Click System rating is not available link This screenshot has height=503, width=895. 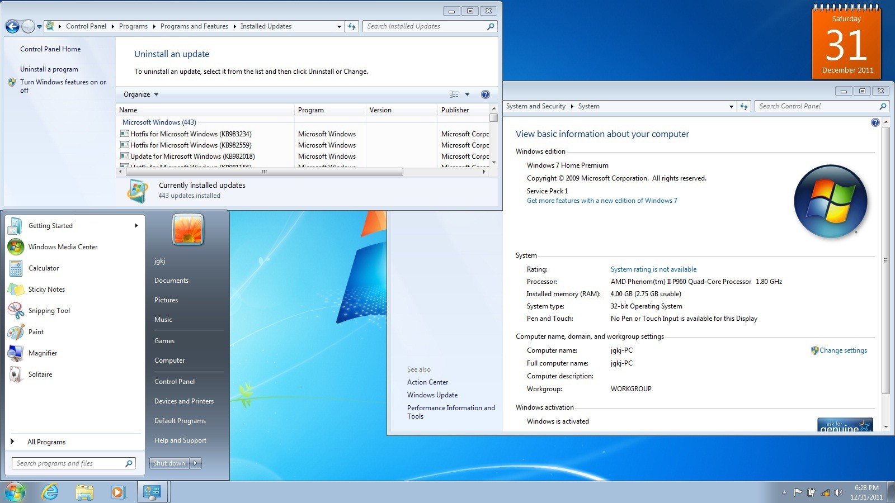coord(653,269)
